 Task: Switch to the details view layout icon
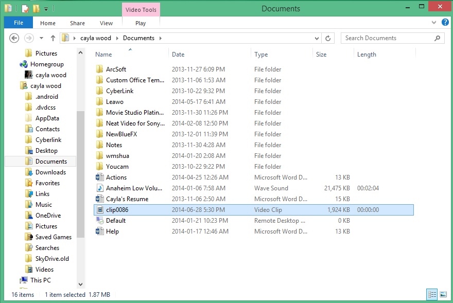(432, 295)
